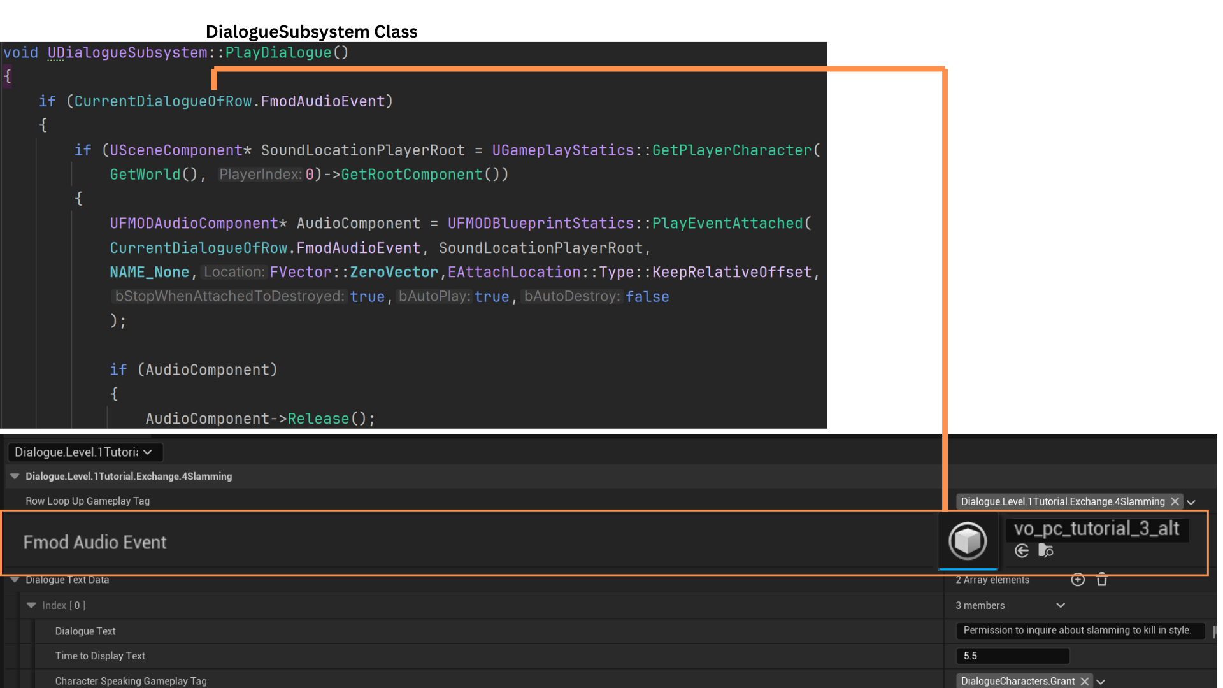Click the Dialogue Text input field
This screenshot has width=1223, height=688.
point(1079,631)
